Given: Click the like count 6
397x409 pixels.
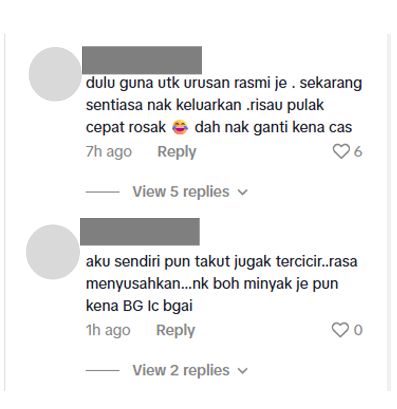Looking at the screenshot, I should pyautogui.click(x=358, y=151).
